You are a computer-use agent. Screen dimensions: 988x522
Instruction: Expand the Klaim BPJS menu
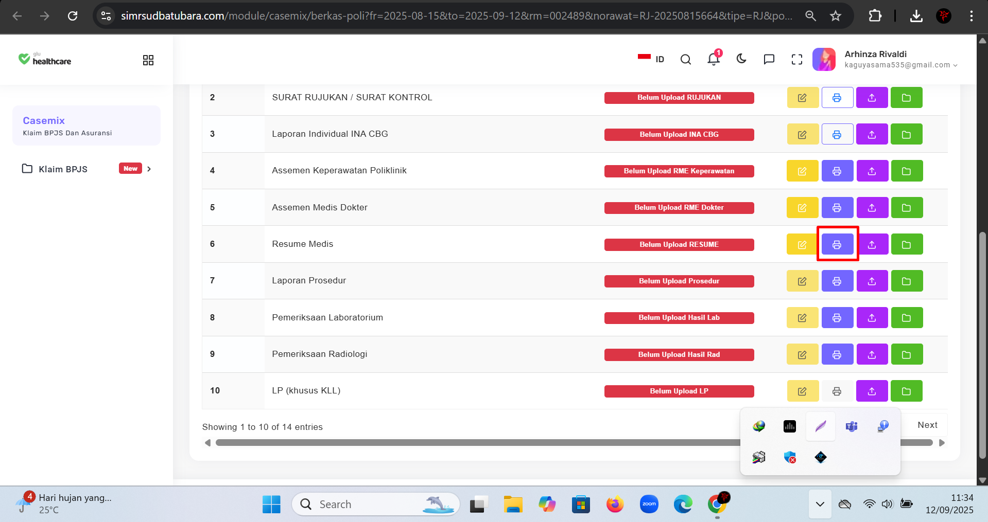[x=86, y=169]
